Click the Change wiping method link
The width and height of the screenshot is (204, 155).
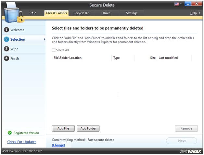coord(58,145)
